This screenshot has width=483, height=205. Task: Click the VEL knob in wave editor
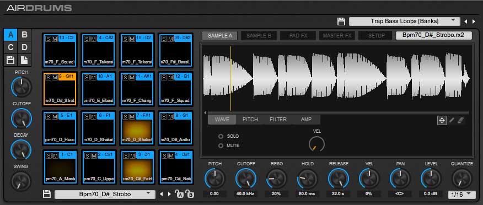tap(316, 144)
